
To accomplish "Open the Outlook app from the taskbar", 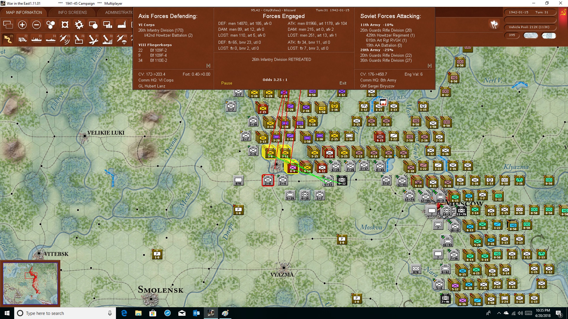I will point(196,313).
